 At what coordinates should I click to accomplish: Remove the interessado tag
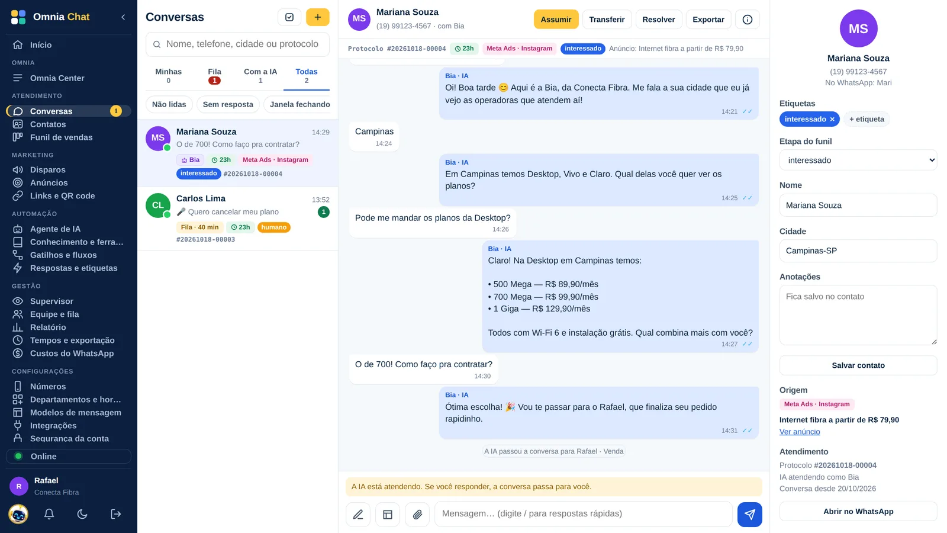832,119
